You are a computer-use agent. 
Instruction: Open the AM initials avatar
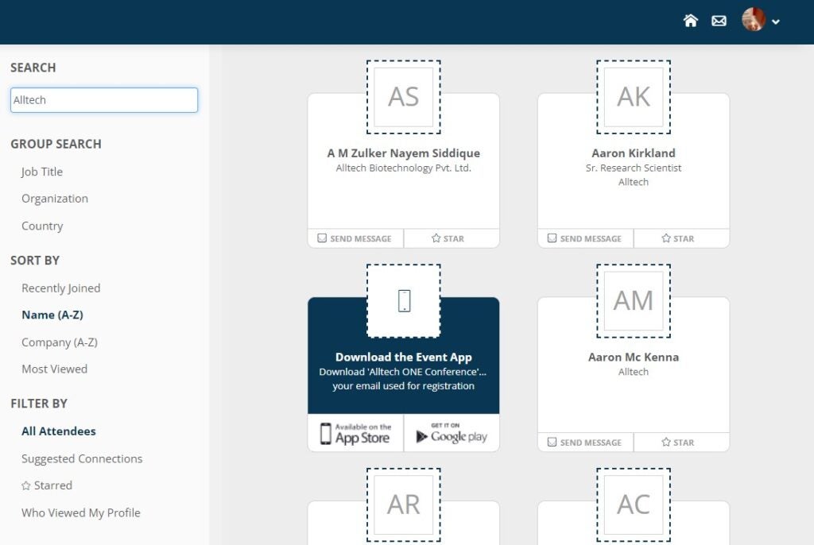[x=634, y=301]
